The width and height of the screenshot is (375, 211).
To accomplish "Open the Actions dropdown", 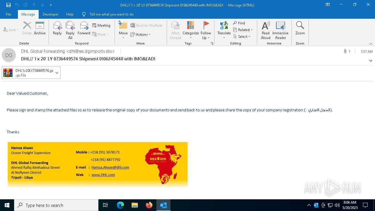I will pyautogui.click(x=141, y=34).
